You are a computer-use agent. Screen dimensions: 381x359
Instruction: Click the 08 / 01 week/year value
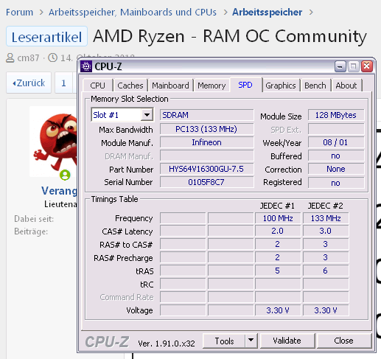point(336,142)
